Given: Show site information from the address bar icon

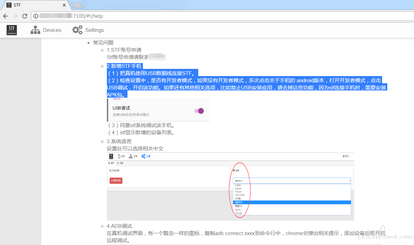Looking at the screenshot, I should 36,16.
